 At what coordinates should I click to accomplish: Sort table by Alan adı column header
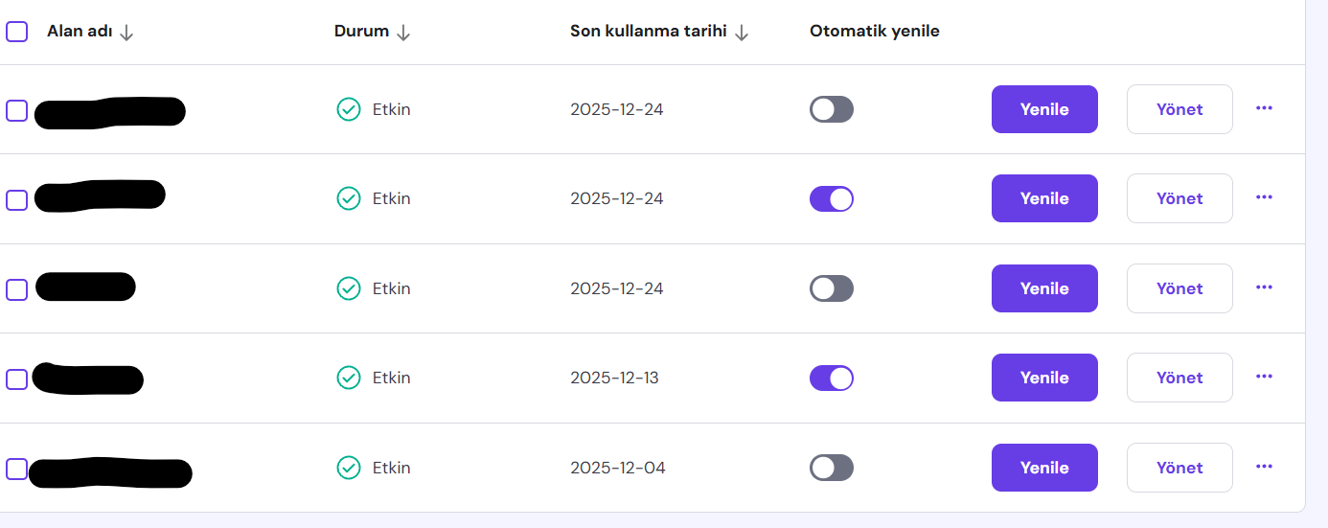pyautogui.click(x=80, y=32)
